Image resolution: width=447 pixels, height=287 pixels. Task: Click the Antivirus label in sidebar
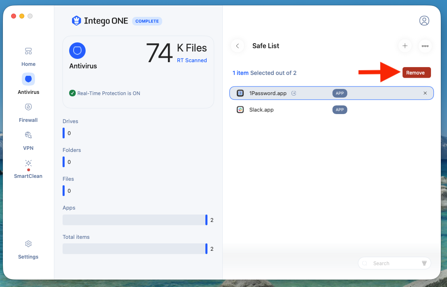pyautogui.click(x=28, y=92)
